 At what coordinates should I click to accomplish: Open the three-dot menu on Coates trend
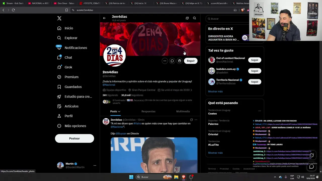pyautogui.click(x=260, y=111)
